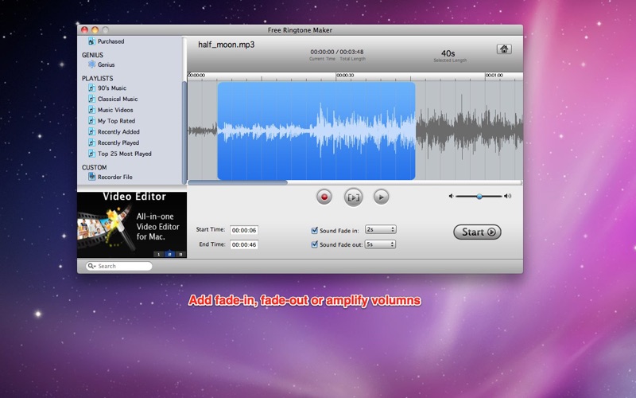Open the Recently Added playlist
The height and width of the screenshot is (398, 636).
(118, 131)
